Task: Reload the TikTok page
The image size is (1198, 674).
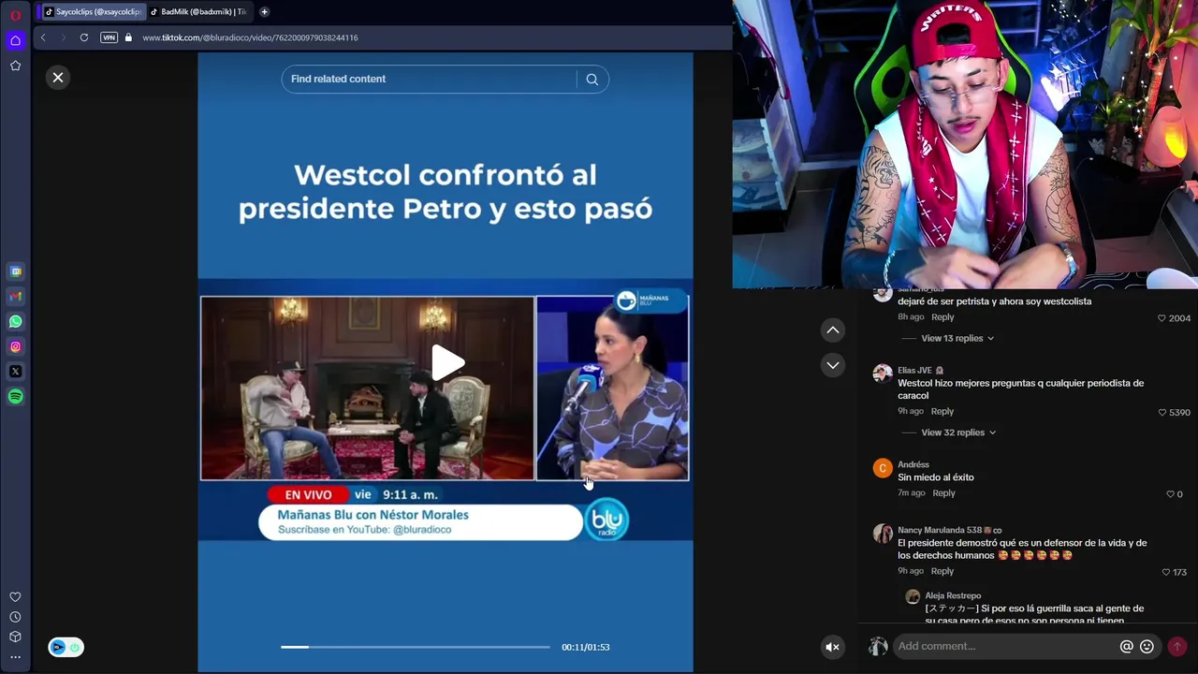Action: point(84,37)
